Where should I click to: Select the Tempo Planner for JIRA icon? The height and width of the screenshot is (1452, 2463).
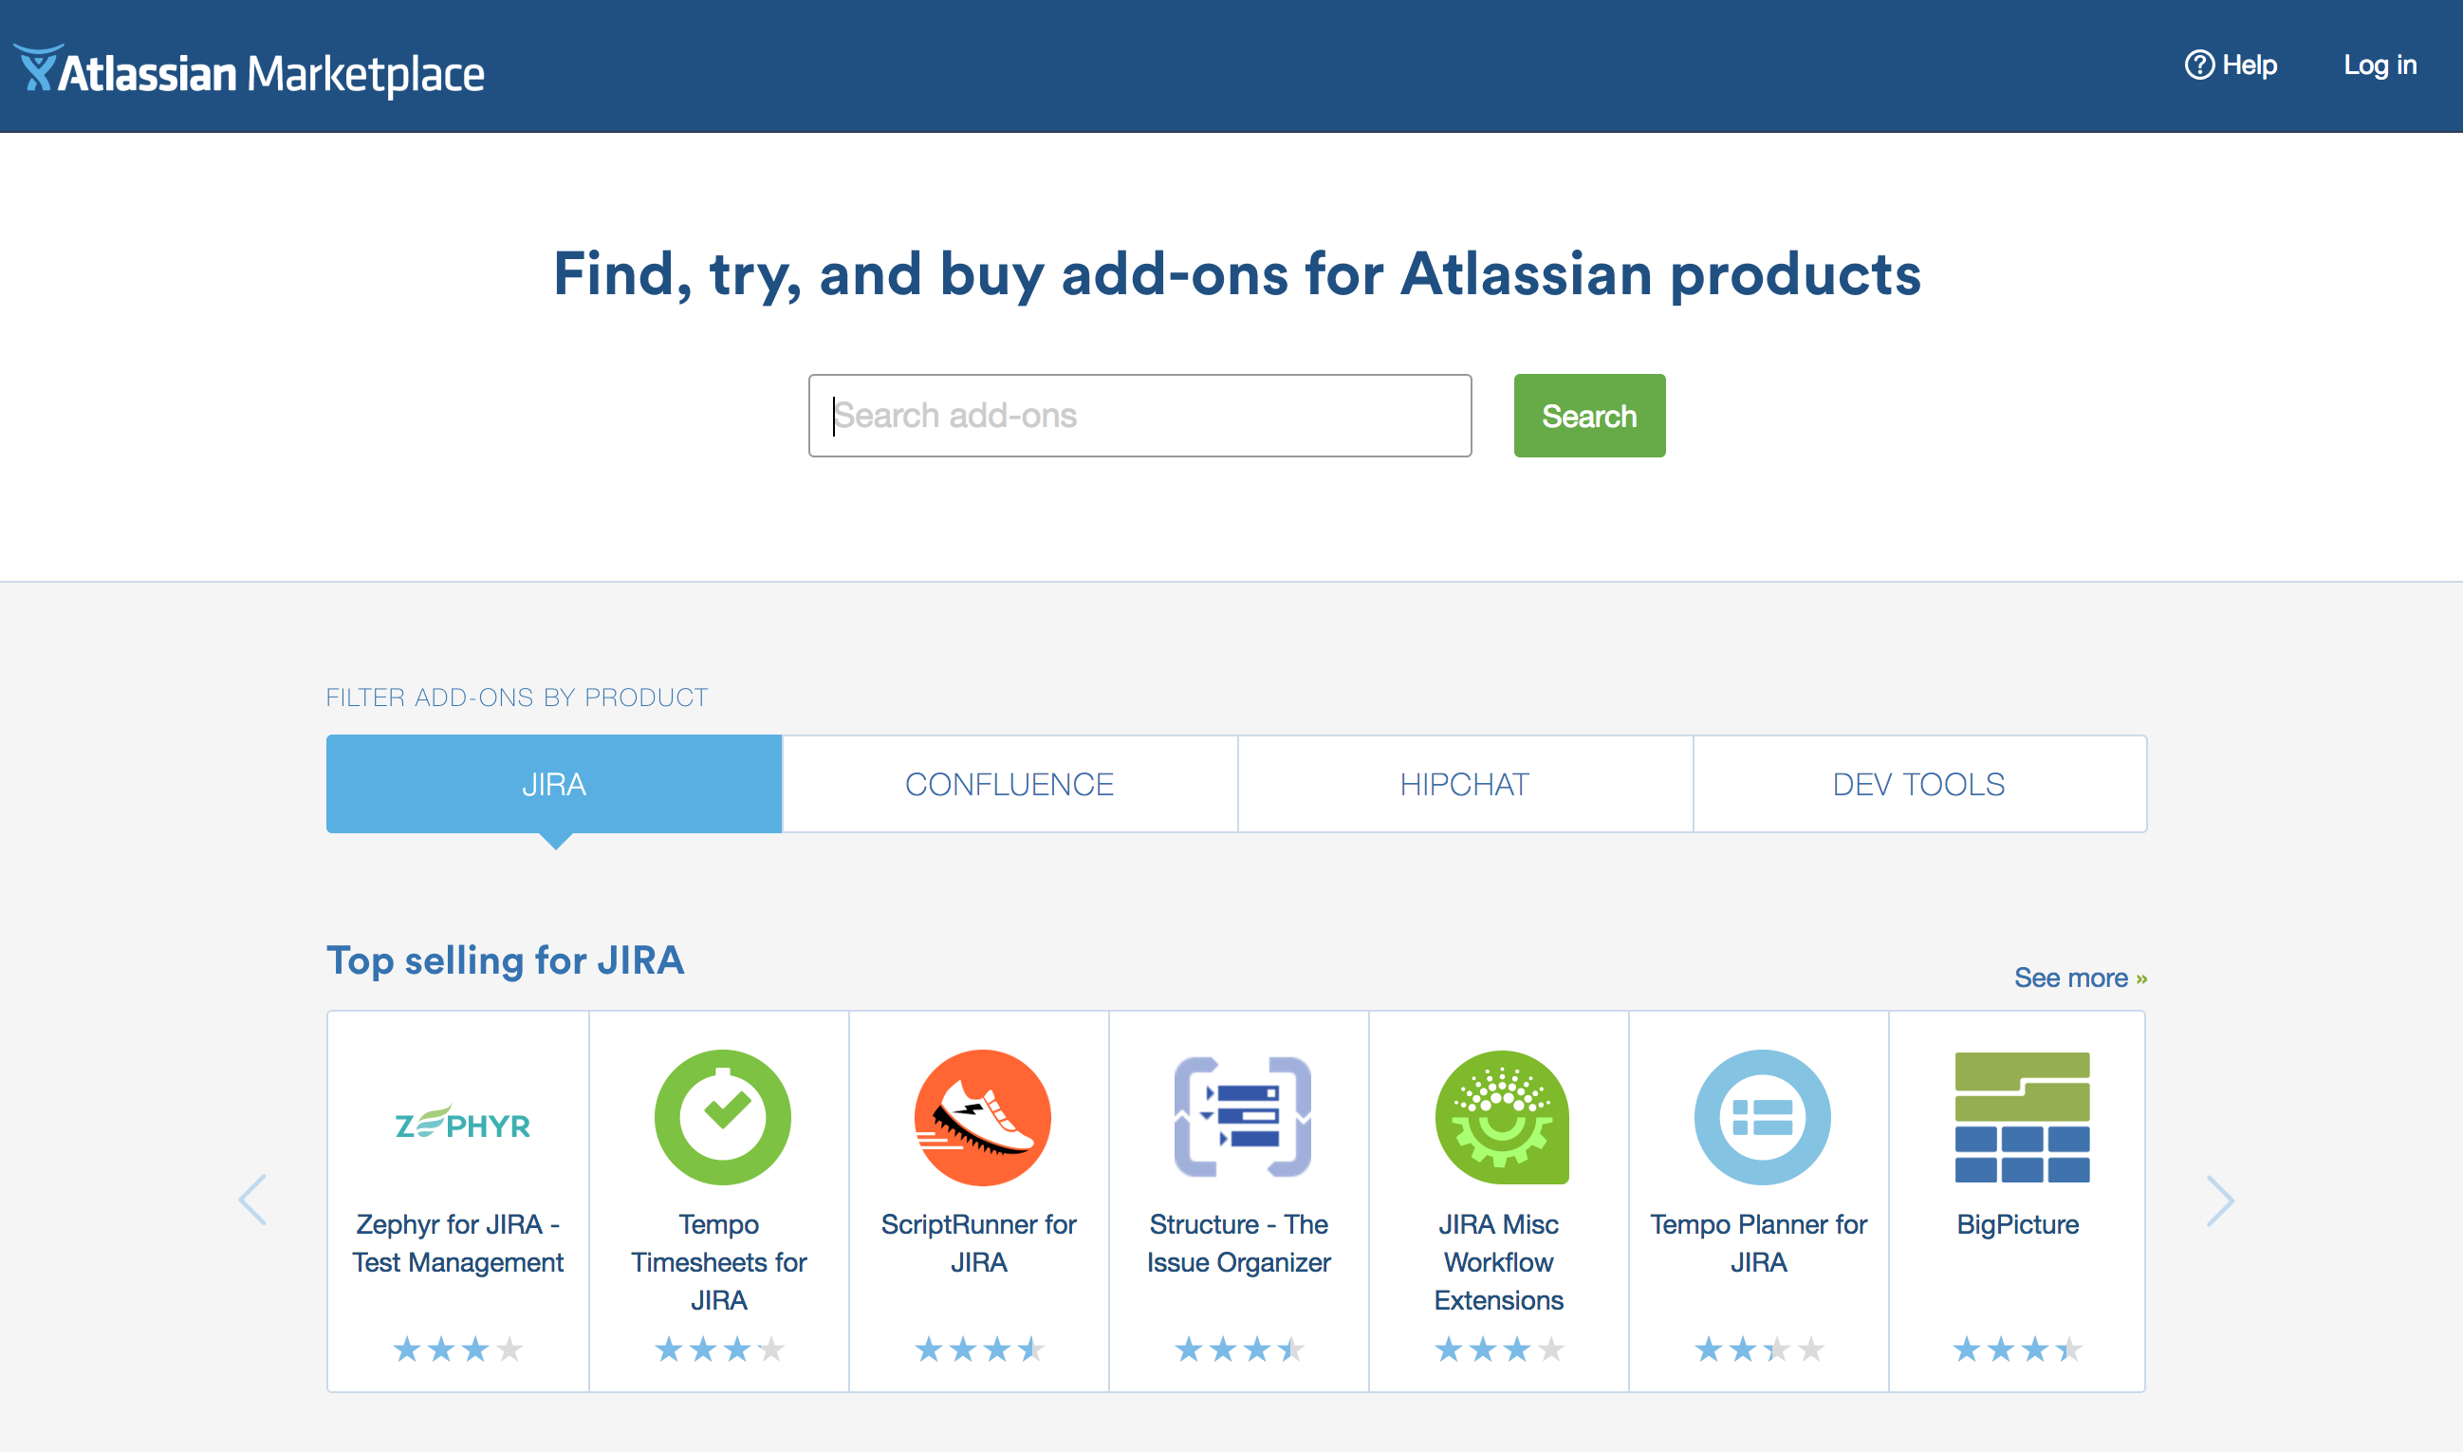click(x=1760, y=1116)
